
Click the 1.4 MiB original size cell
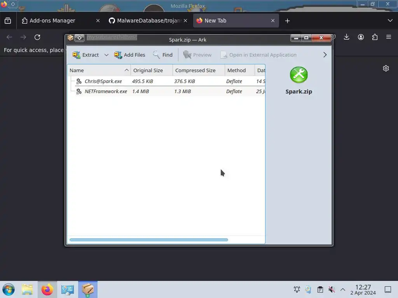point(140,91)
